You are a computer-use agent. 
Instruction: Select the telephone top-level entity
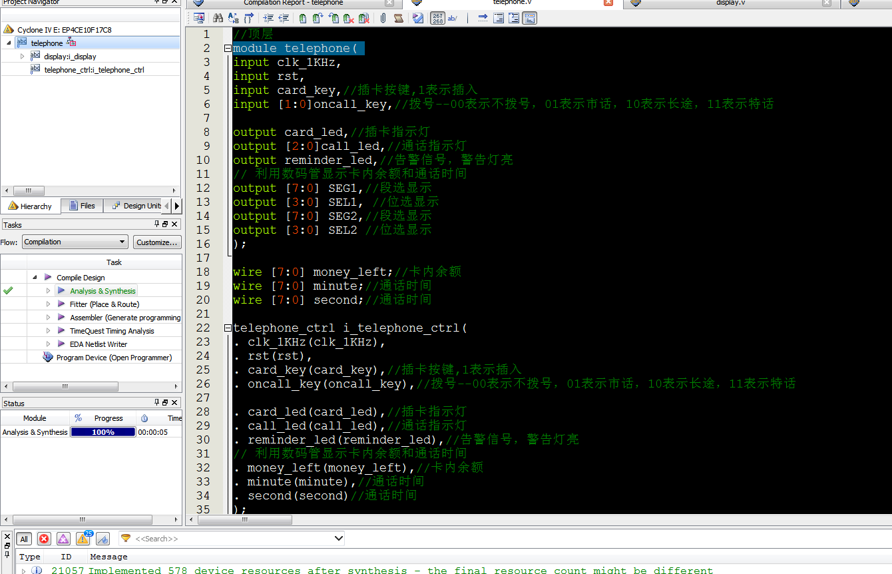pos(47,43)
